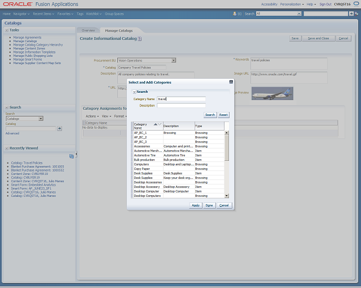Select the AP_BC_1 category row
This screenshot has width=361, height=288.
pyautogui.click(x=179, y=133)
